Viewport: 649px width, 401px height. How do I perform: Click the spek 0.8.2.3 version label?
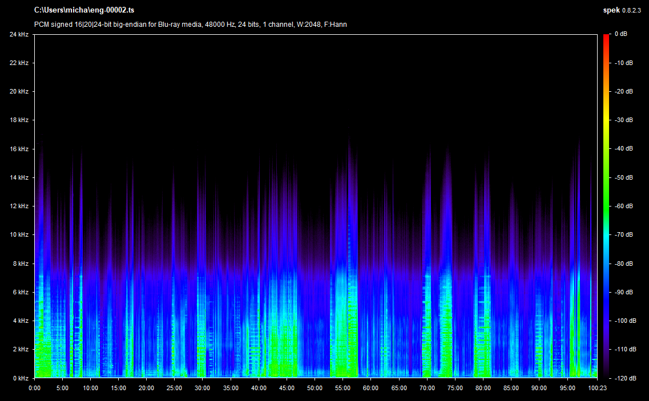point(622,10)
